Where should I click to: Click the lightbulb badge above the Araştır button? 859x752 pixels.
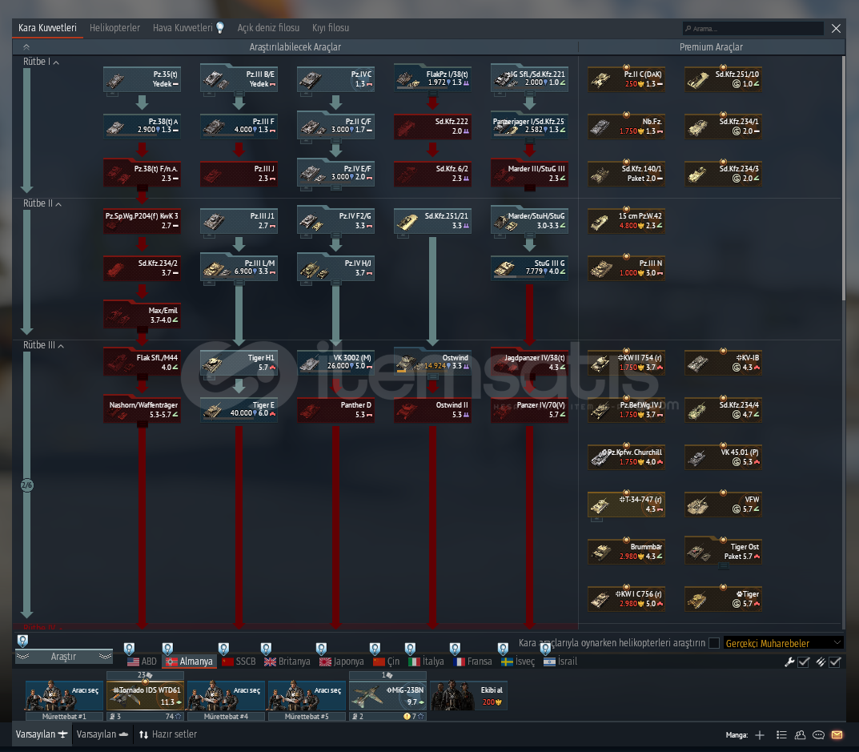click(22, 640)
